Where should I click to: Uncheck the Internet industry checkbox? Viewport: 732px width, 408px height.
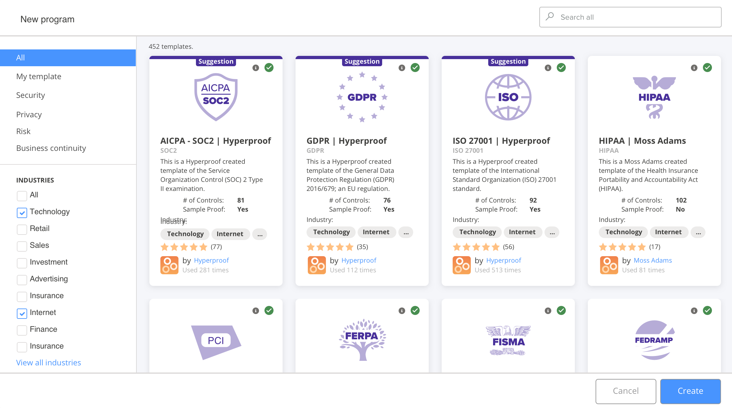click(22, 313)
